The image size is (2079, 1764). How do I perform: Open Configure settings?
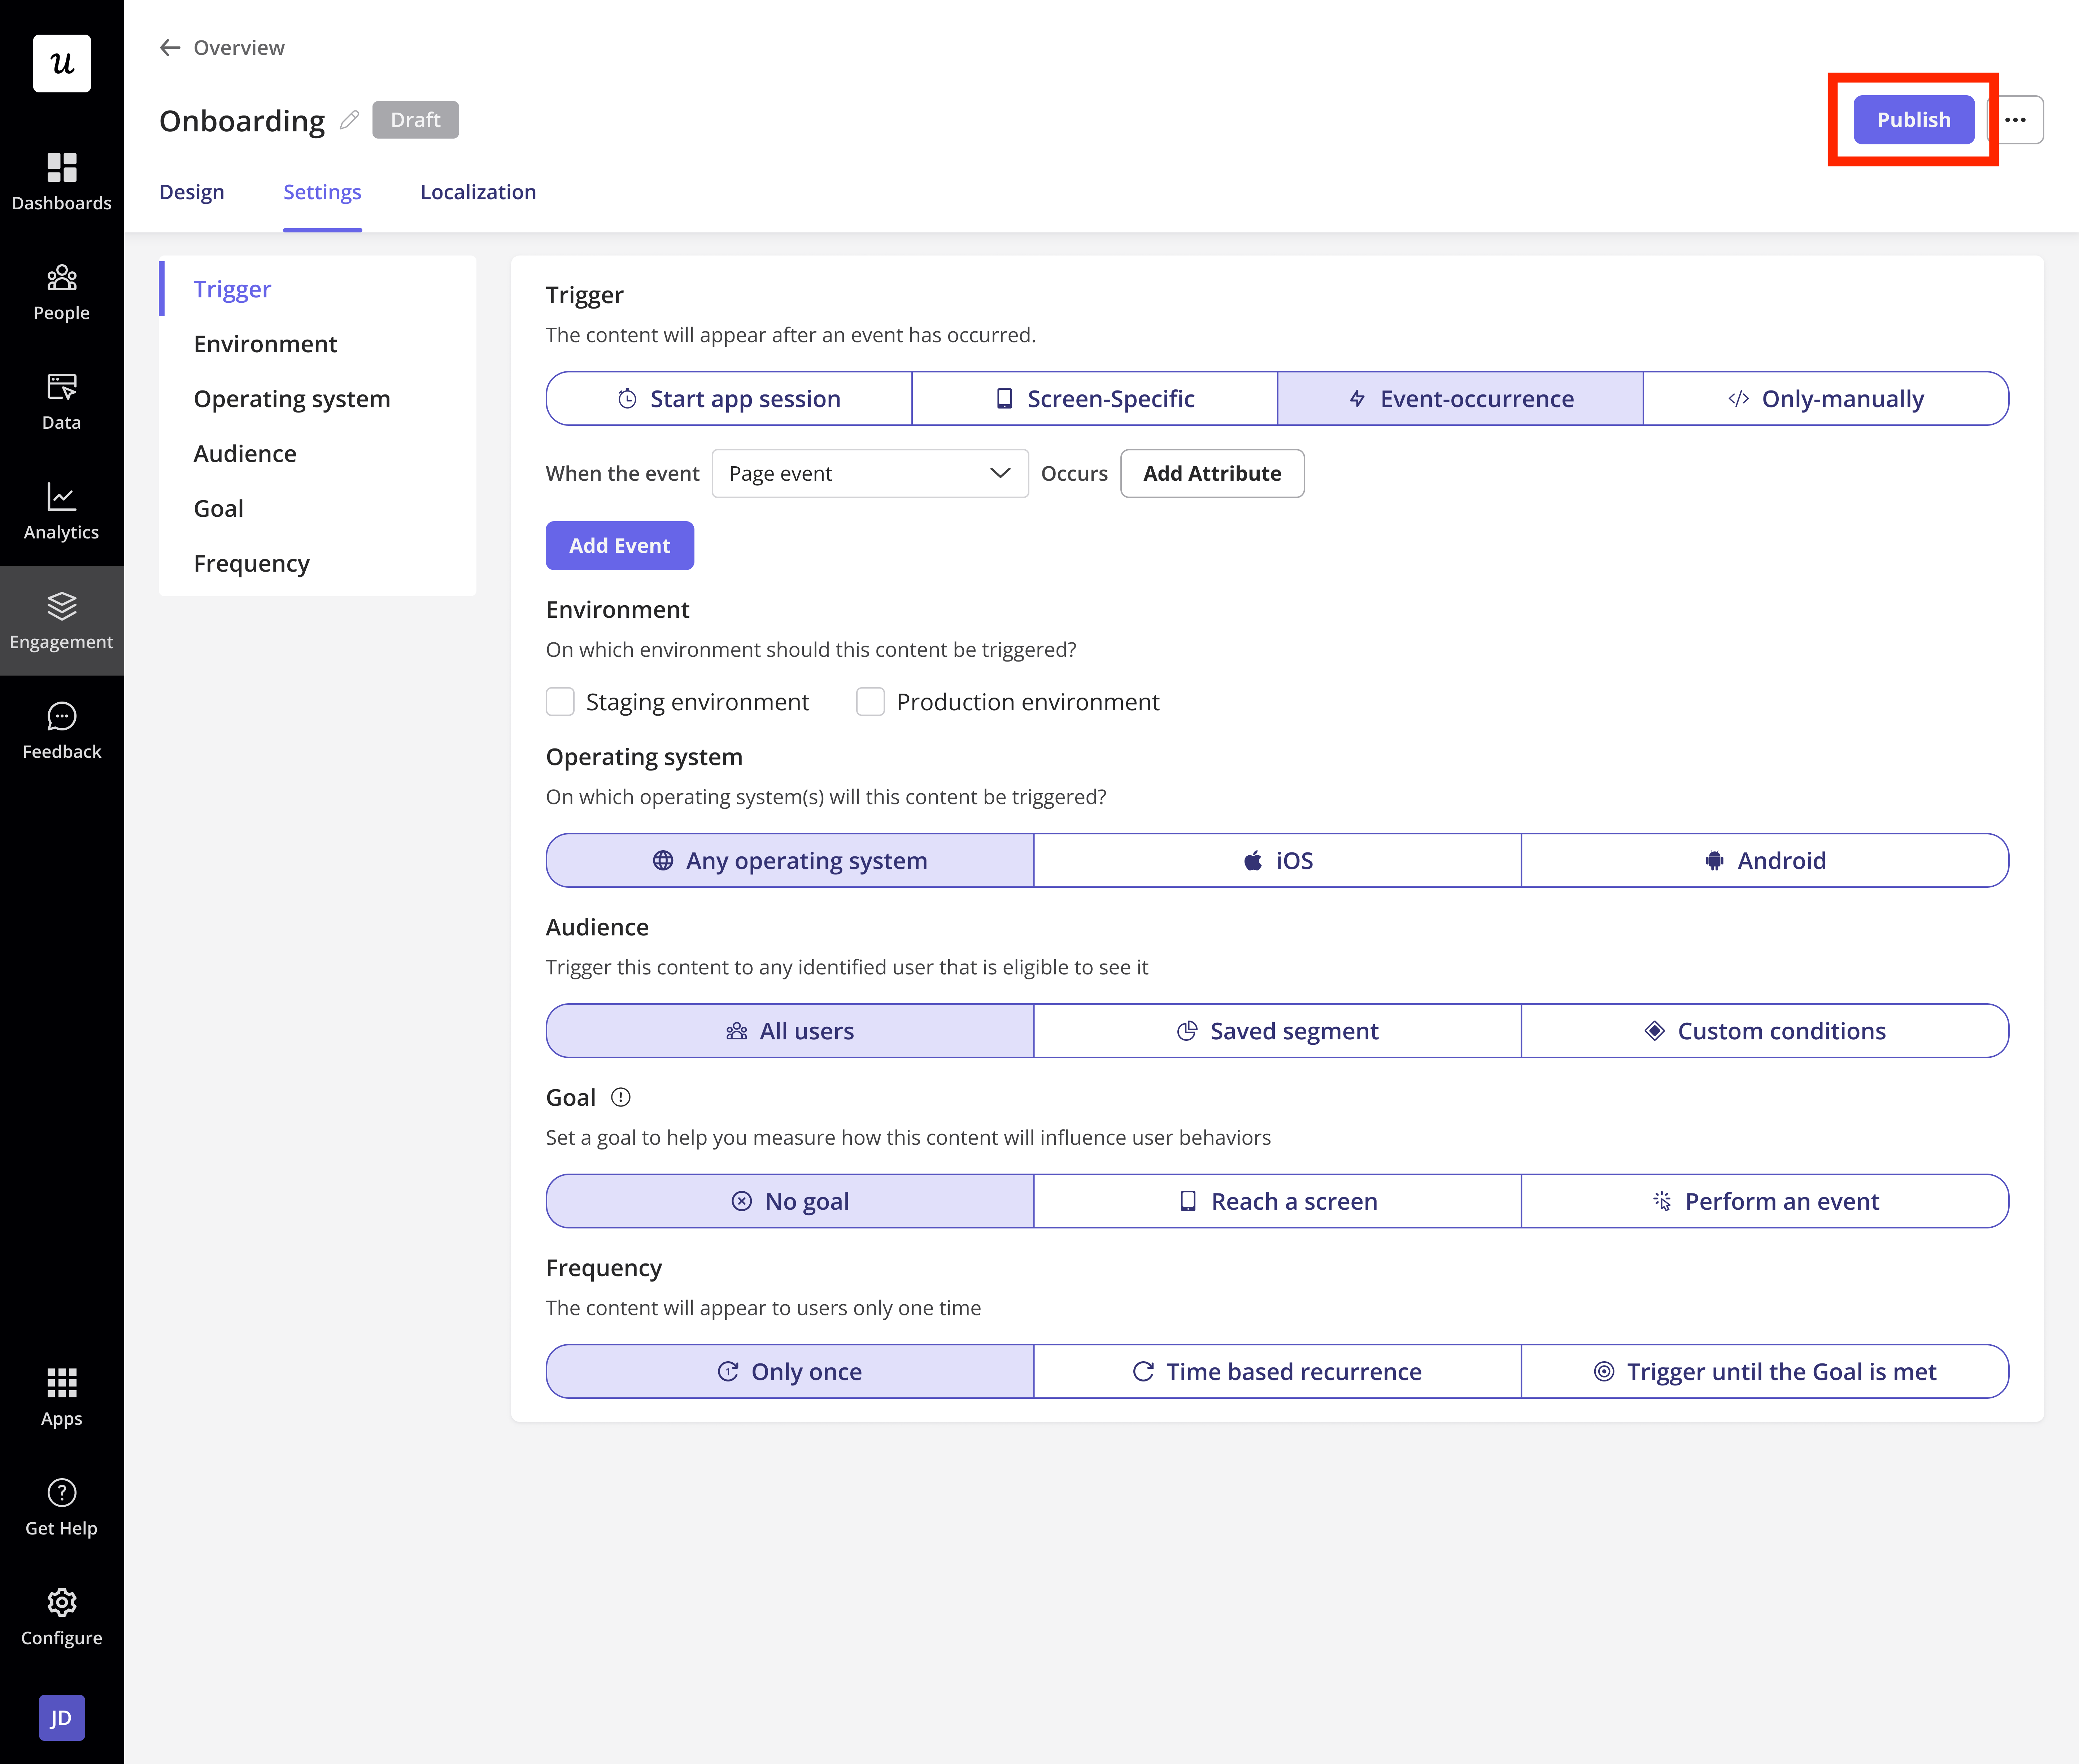(62, 1617)
